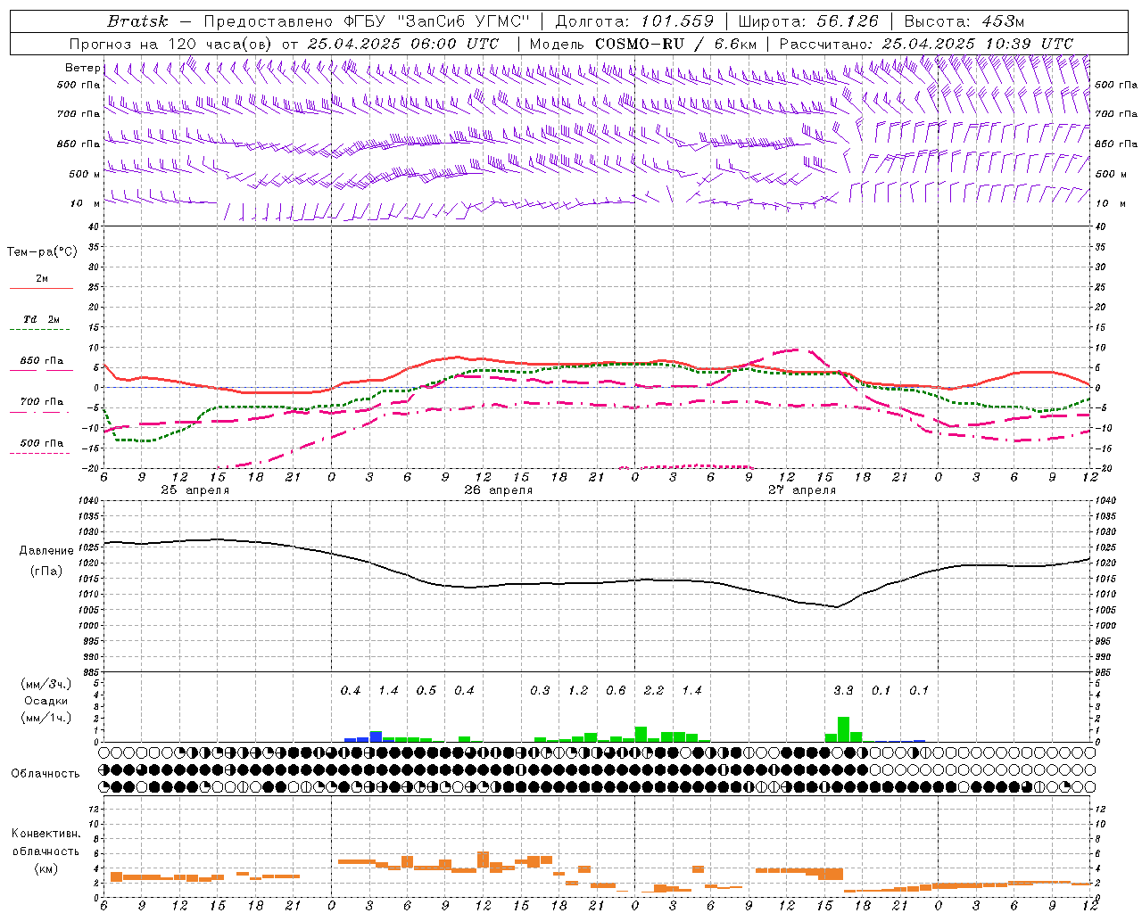
Task: Click the '(мм/3ч.)' precipitation unit label
Action: [x=46, y=685]
